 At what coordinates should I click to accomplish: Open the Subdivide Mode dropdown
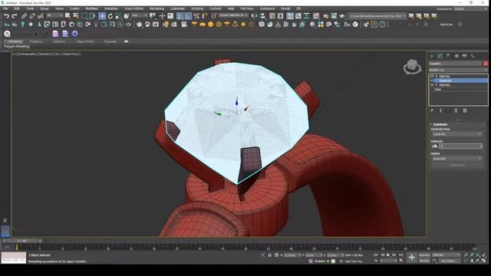point(456,134)
